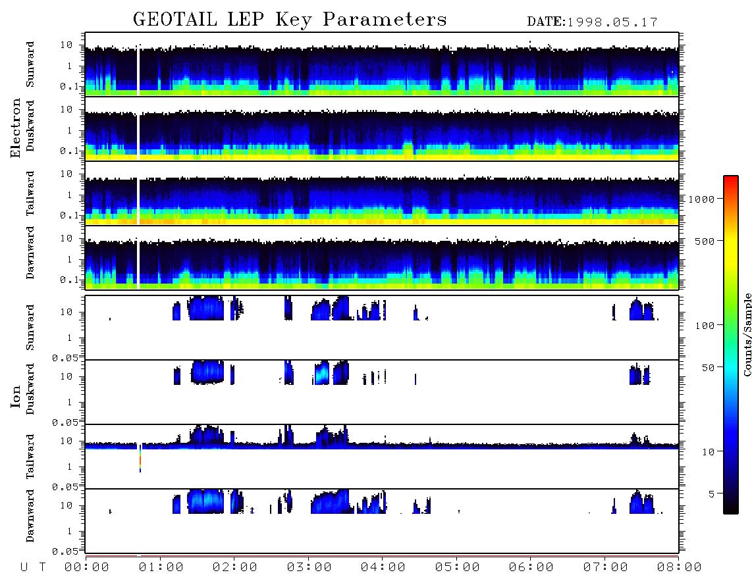Click the "01:00" time tick label

161,568
